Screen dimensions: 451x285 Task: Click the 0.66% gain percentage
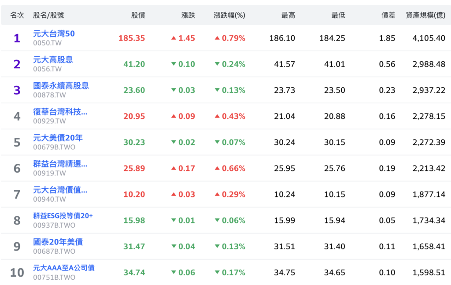pyautogui.click(x=230, y=168)
